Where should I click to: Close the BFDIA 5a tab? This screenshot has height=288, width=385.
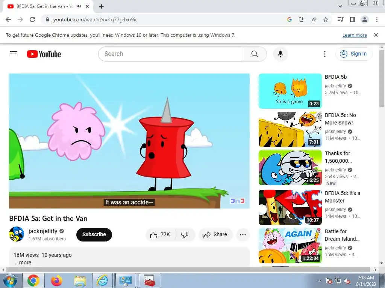87,6
